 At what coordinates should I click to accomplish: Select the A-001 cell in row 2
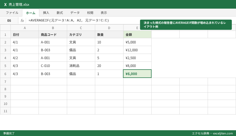(x=53, y=42)
